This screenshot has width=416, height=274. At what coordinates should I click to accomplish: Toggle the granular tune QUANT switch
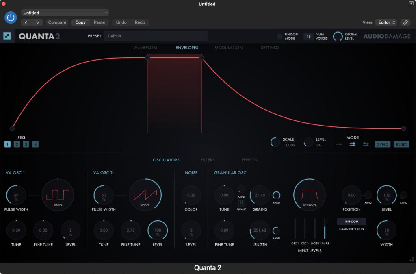coord(241,203)
